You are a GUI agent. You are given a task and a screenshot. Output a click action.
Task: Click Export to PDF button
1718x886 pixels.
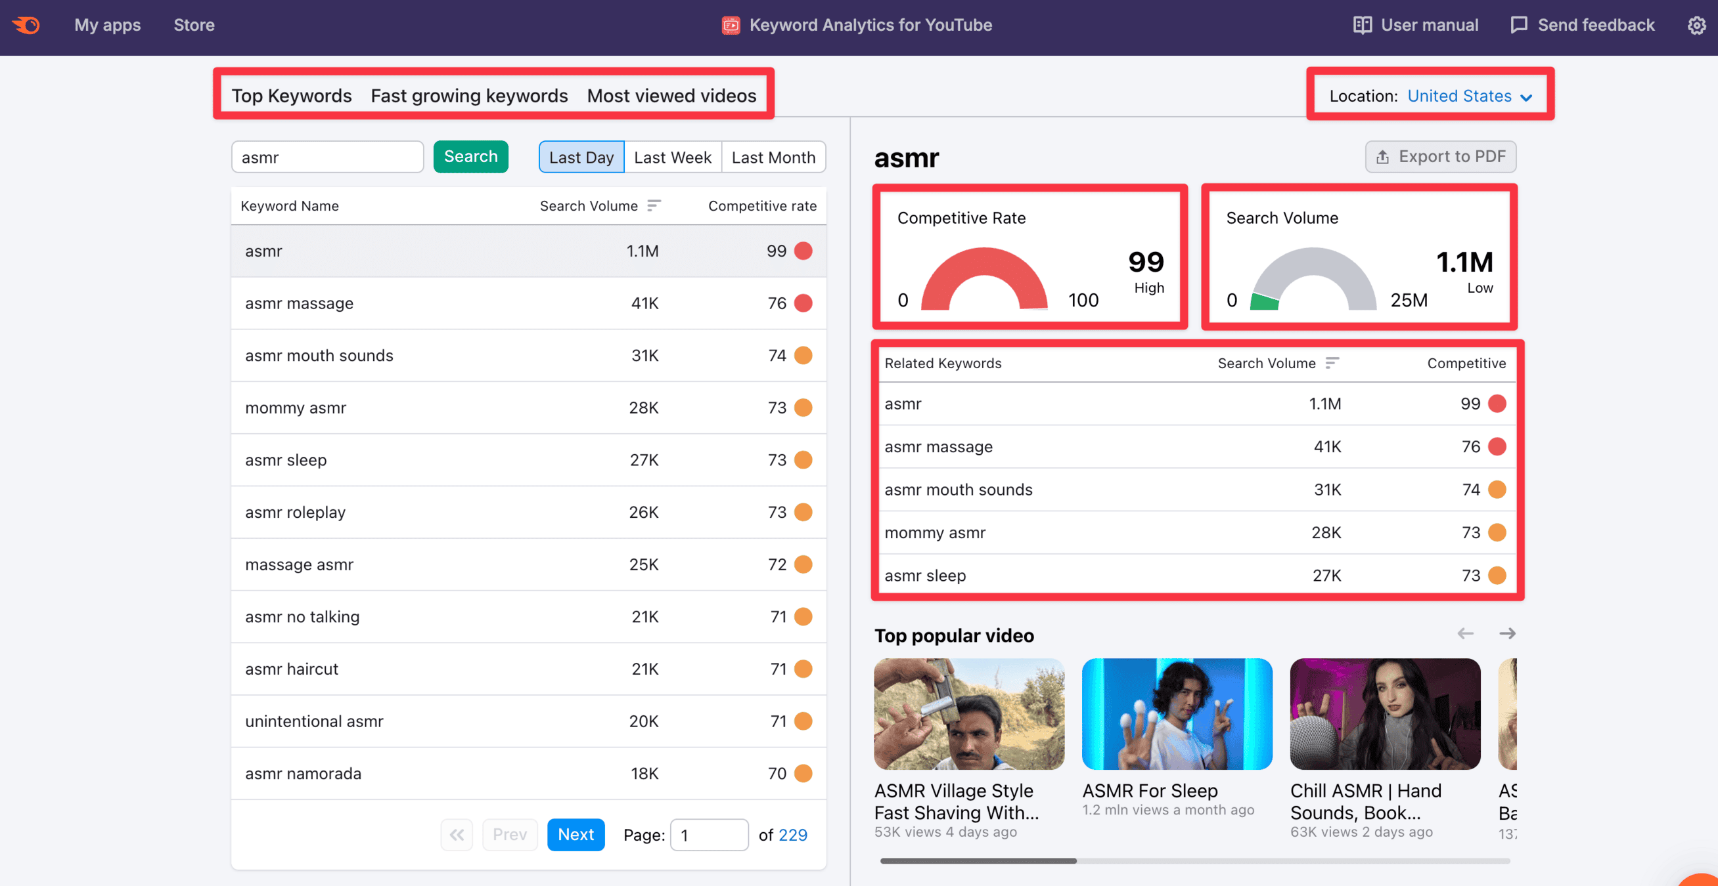coord(1440,157)
